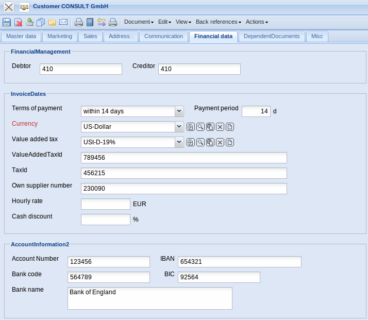Click the Bank name text area

pyautogui.click(x=149, y=298)
